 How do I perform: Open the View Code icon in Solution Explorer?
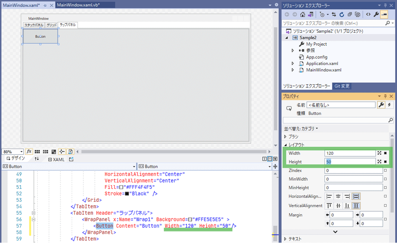click(368, 14)
